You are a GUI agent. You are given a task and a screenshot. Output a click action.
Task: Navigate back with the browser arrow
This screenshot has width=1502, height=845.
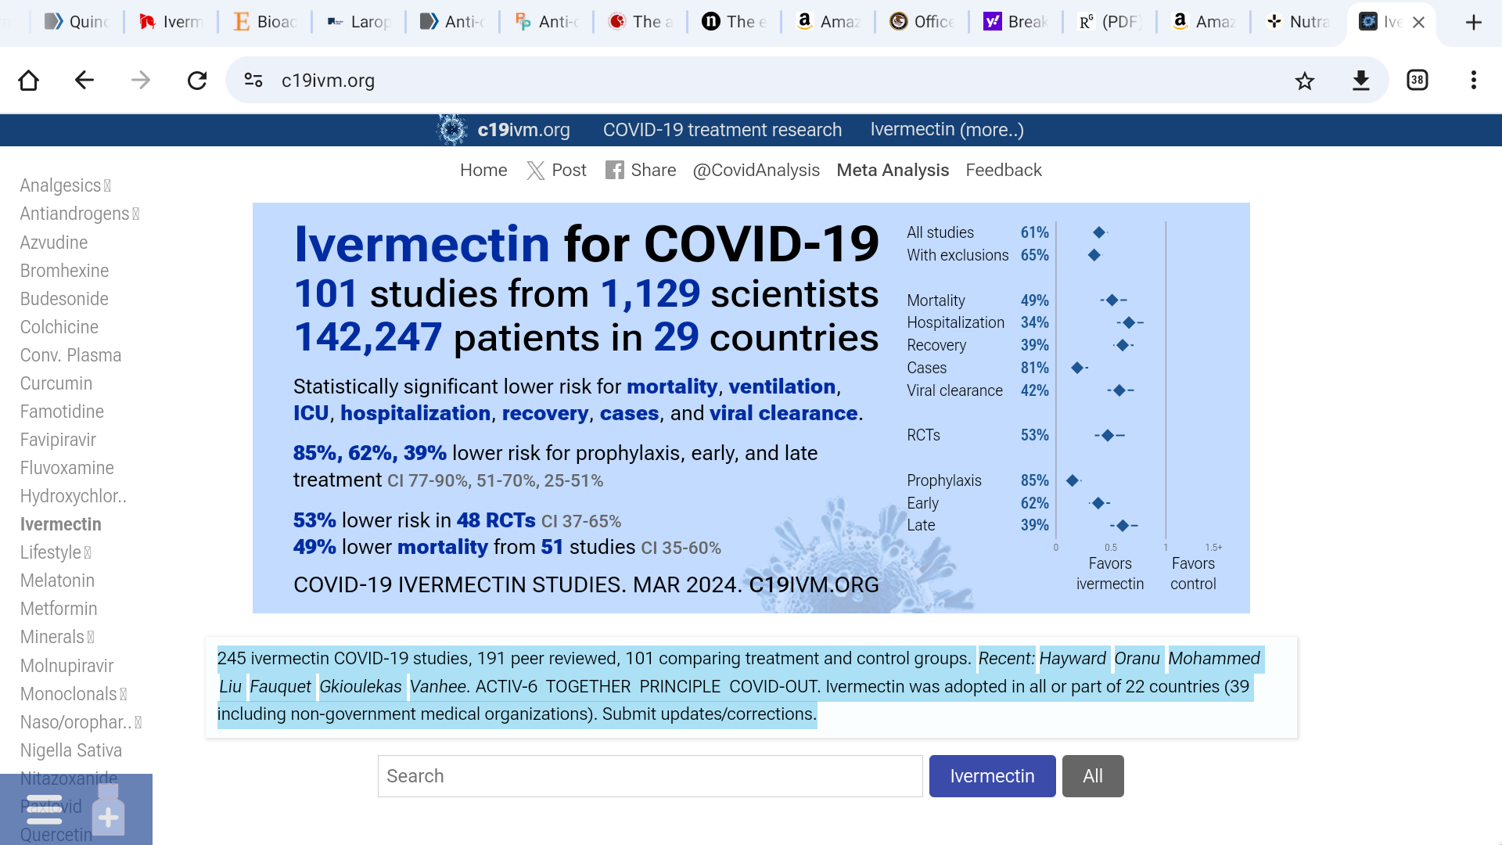tap(84, 80)
